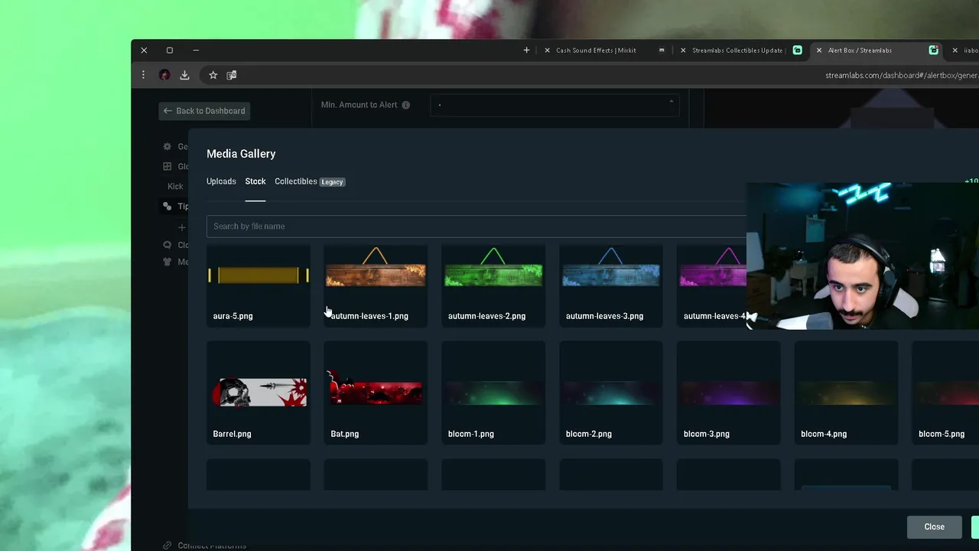
Task: Pick the bloom-2.png thumbnail
Action: pos(611,393)
